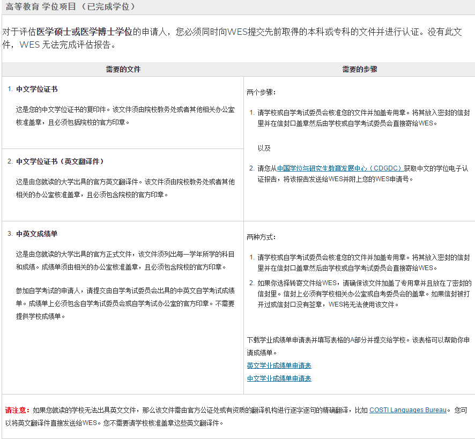Click the red 请注意 warning label
475x439 pixels.
click(13, 410)
